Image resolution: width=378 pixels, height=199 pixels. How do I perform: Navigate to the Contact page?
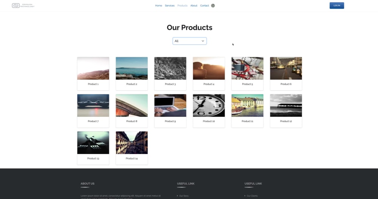204,6
